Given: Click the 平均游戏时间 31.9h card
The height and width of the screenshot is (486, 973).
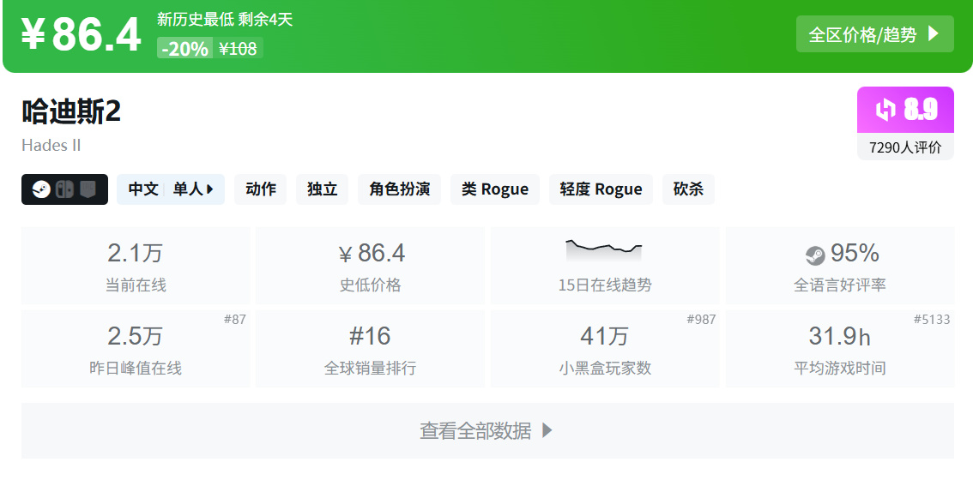Looking at the screenshot, I should [x=840, y=349].
